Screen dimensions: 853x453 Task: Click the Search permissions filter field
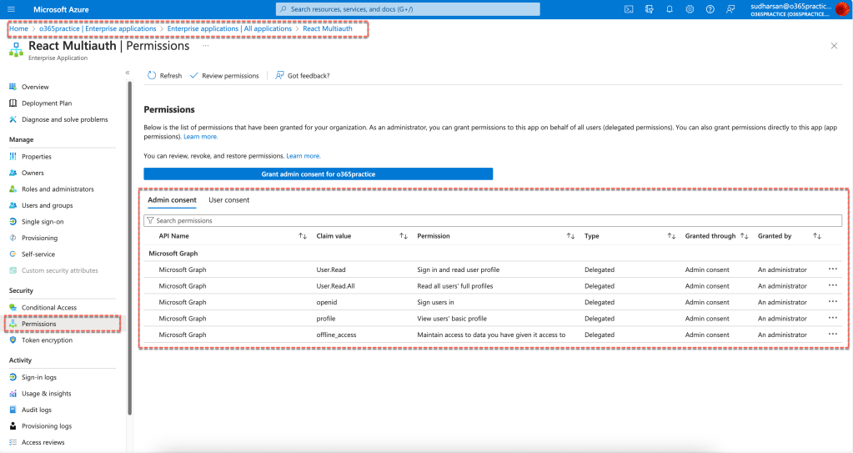[492, 221]
